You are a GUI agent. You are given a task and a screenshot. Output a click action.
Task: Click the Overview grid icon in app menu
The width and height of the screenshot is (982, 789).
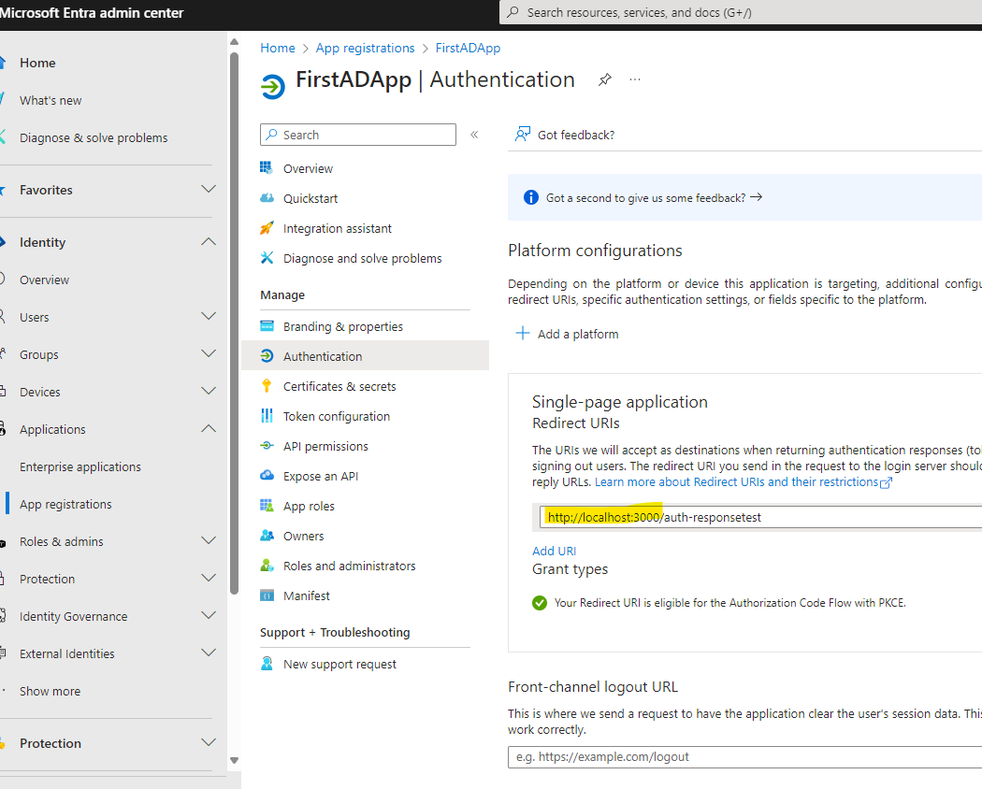tap(267, 168)
